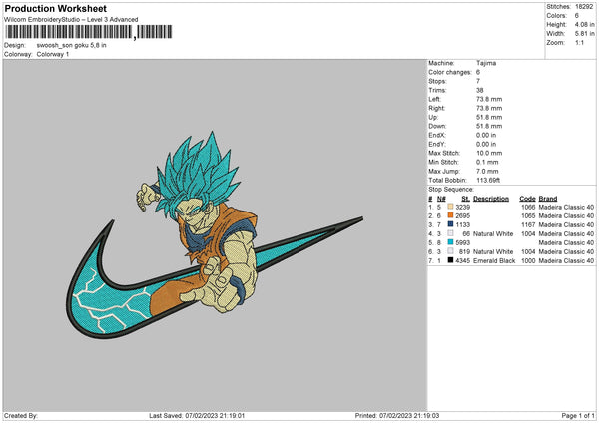Click the 'Production Worksheet' title

pos(55,8)
